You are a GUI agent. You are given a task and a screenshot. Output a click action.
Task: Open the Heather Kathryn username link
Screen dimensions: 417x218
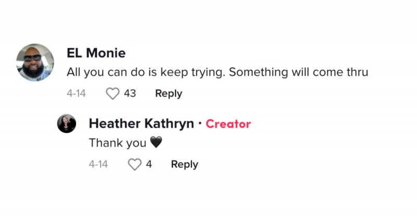click(x=141, y=124)
